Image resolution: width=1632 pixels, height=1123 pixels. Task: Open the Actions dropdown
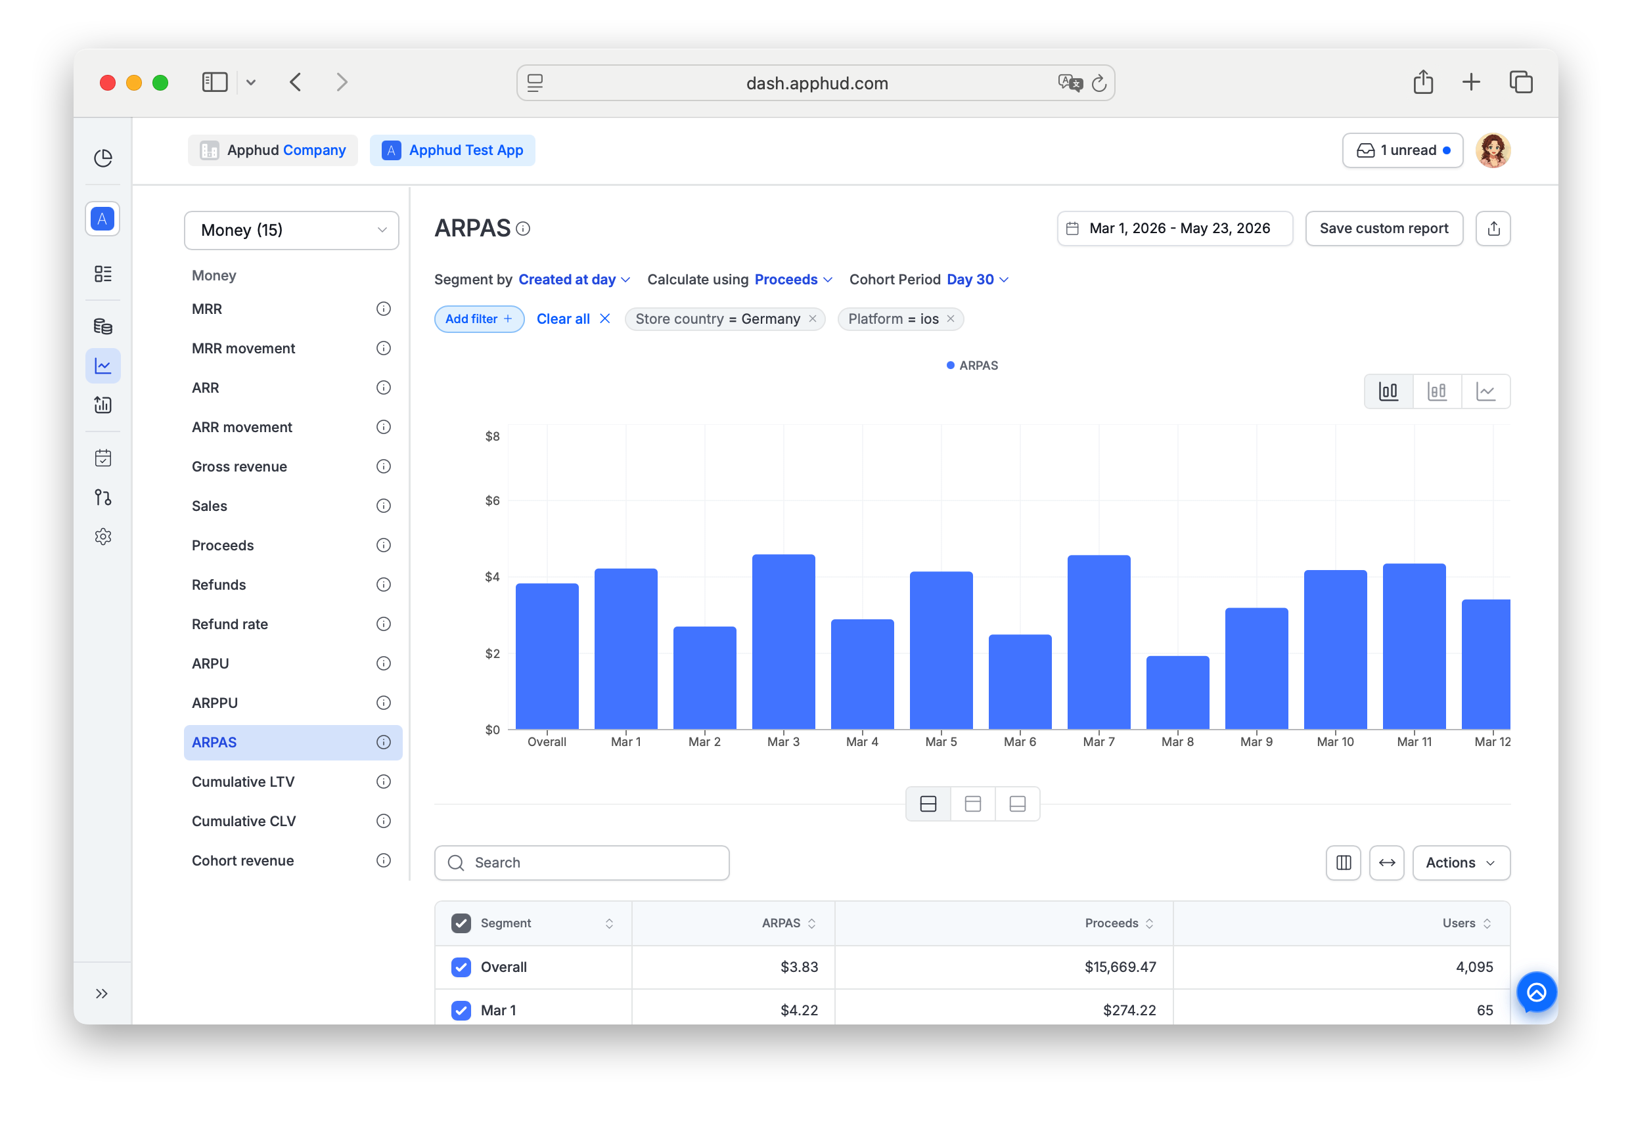coord(1461,864)
